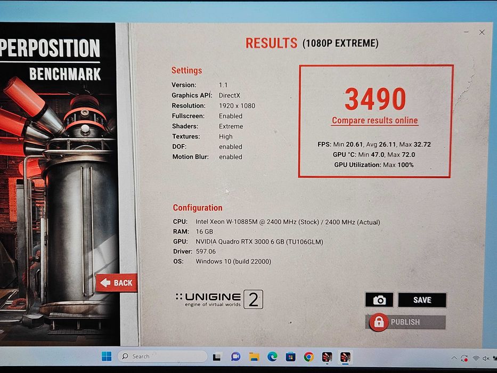Take a screenshot with the camera icon button
This screenshot has width=497, height=373.
pyautogui.click(x=379, y=299)
